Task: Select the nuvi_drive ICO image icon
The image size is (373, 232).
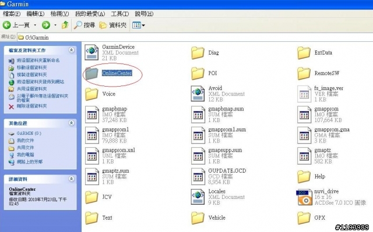Action: [x=304, y=197]
